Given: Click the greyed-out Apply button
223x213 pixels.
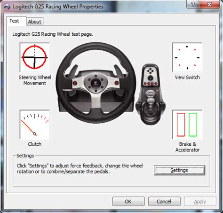Looking at the screenshot, I should pos(200,201).
